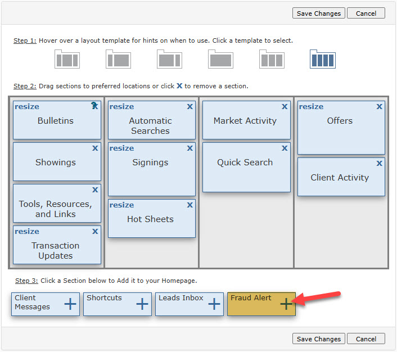Image resolution: width=397 pixels, height=352 pixels.
Task: Remove the Automatic Searches section
Action: point(190,107)
